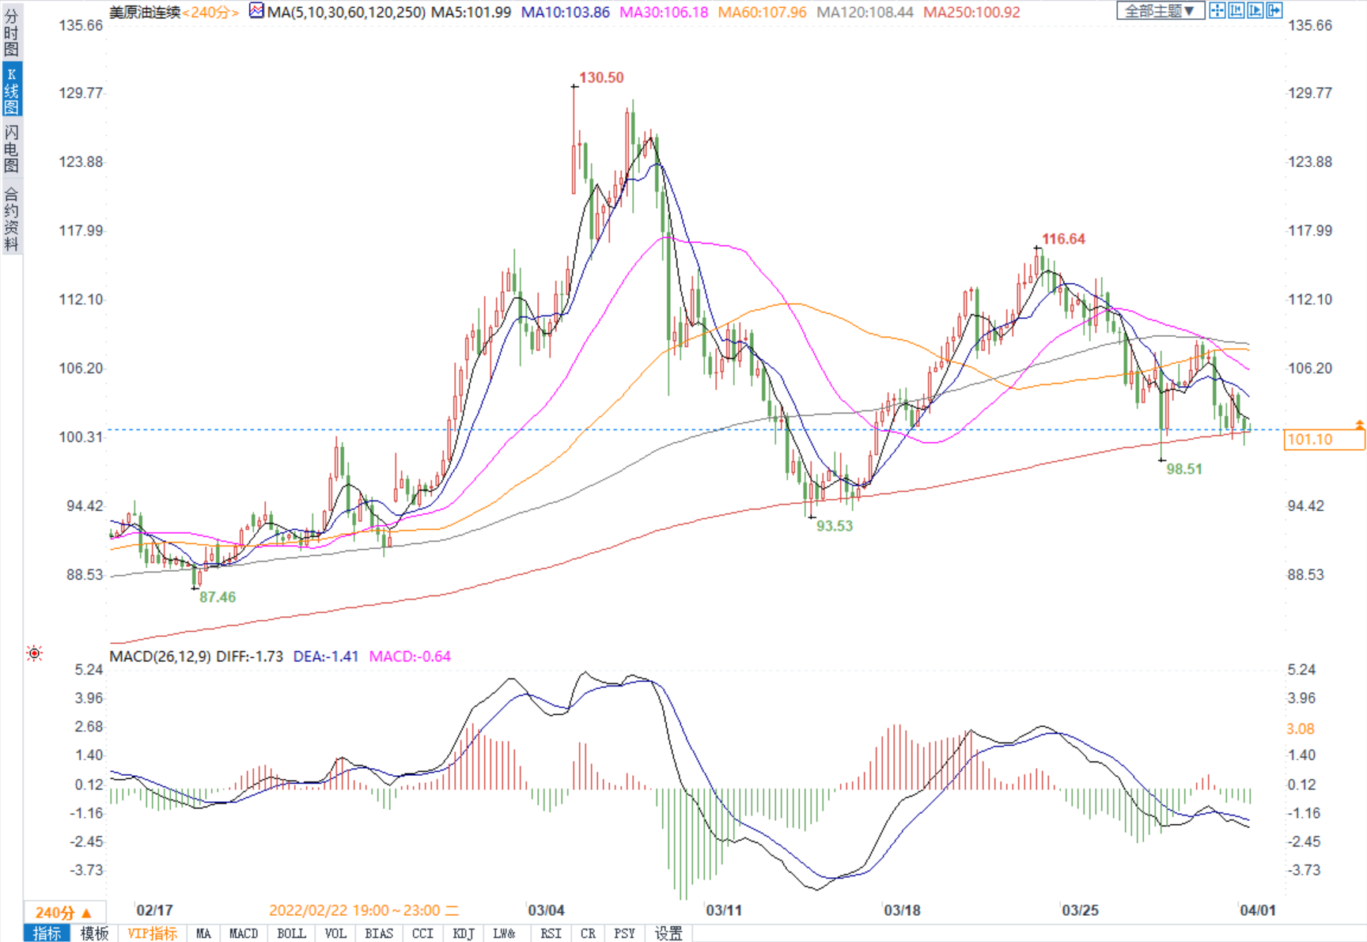
Task: Click the 101.10 current price label
Action: click(1323, 440)
